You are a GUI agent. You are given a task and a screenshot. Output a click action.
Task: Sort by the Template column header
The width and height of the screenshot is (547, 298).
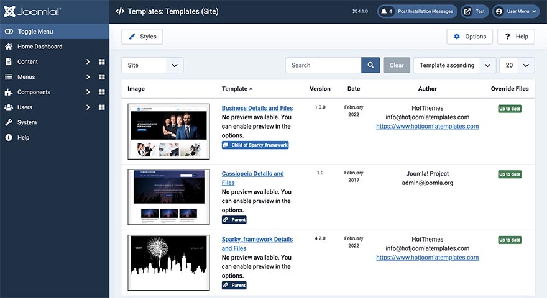pos(237,89)
